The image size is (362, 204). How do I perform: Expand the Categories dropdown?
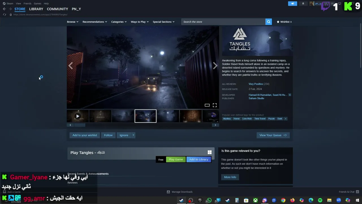click(119, 22)
